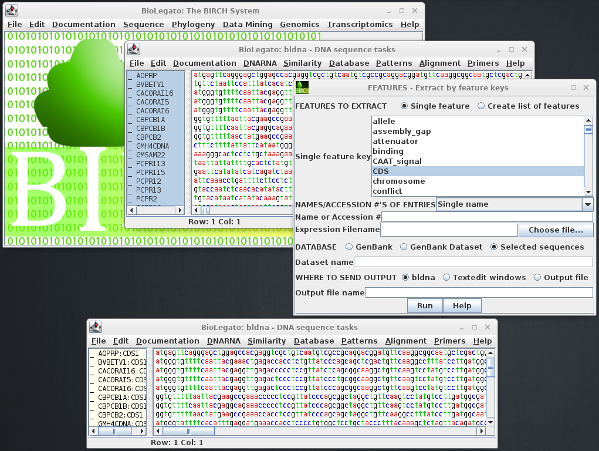Click the Run button
The height and width of the screenshot is (451, 599).
[425, 305]
